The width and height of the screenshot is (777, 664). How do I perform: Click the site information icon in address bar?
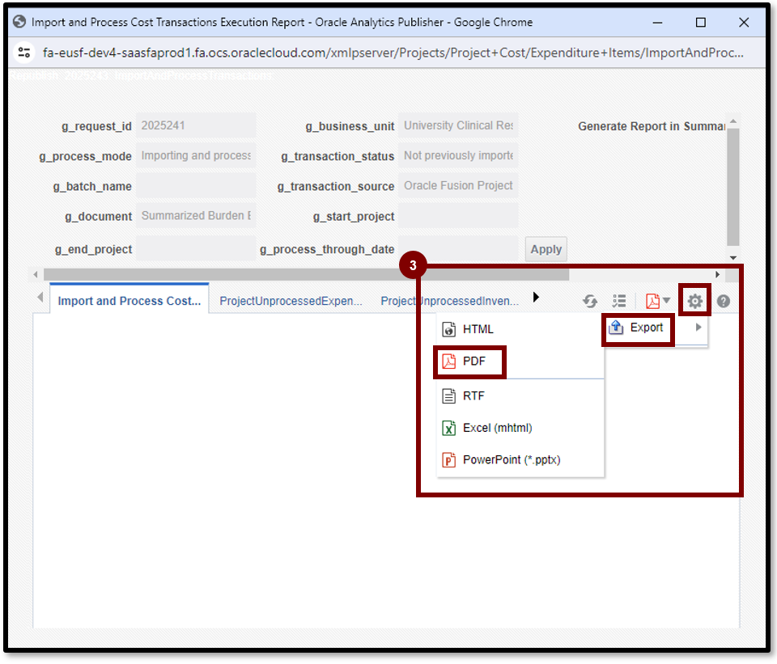pyautogui.click(x=23, y=53)
